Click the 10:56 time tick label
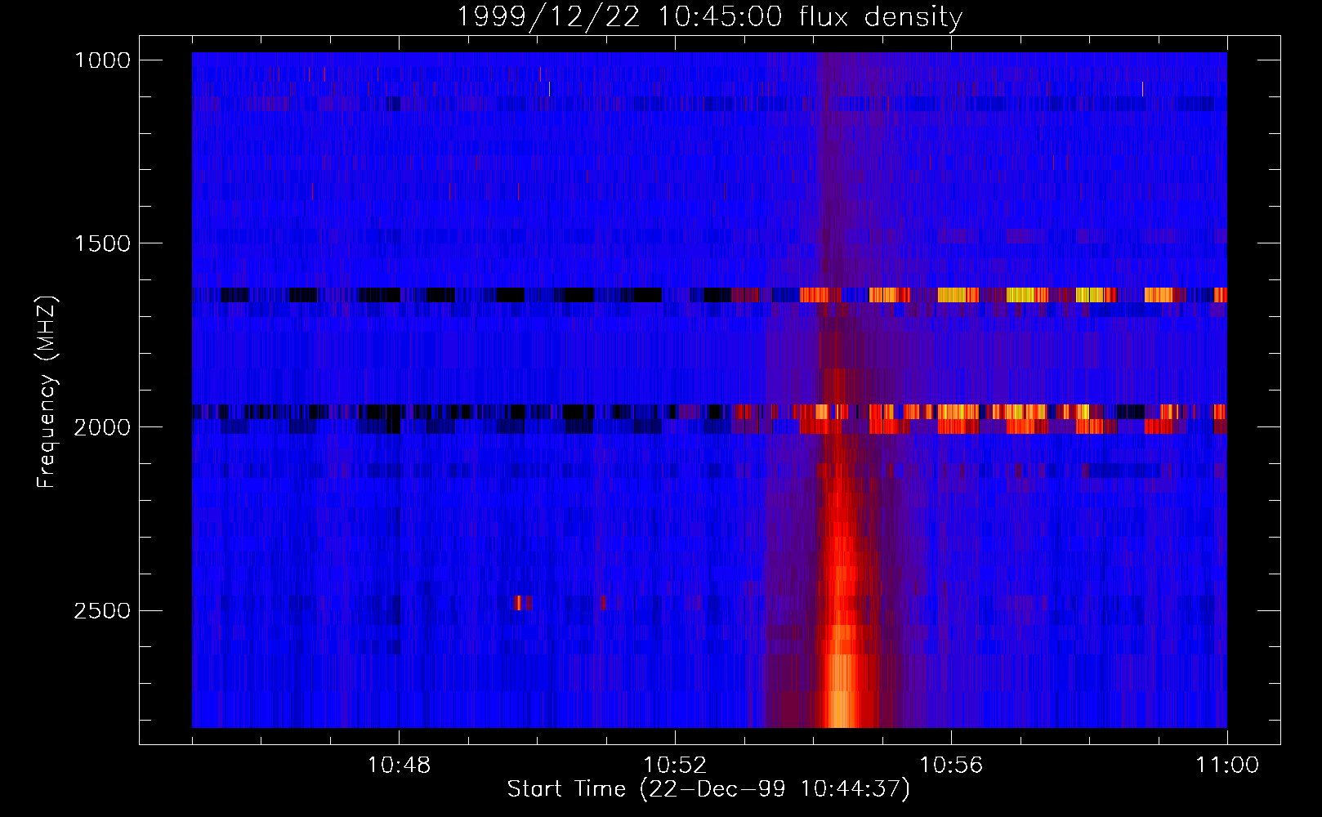 [951, 766]
